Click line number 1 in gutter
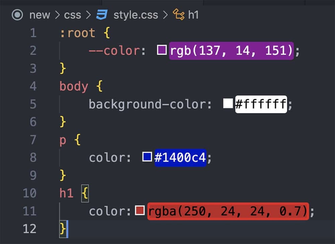Screen dimensions: 335x244 pyautogui.click(x=32, y=33)
